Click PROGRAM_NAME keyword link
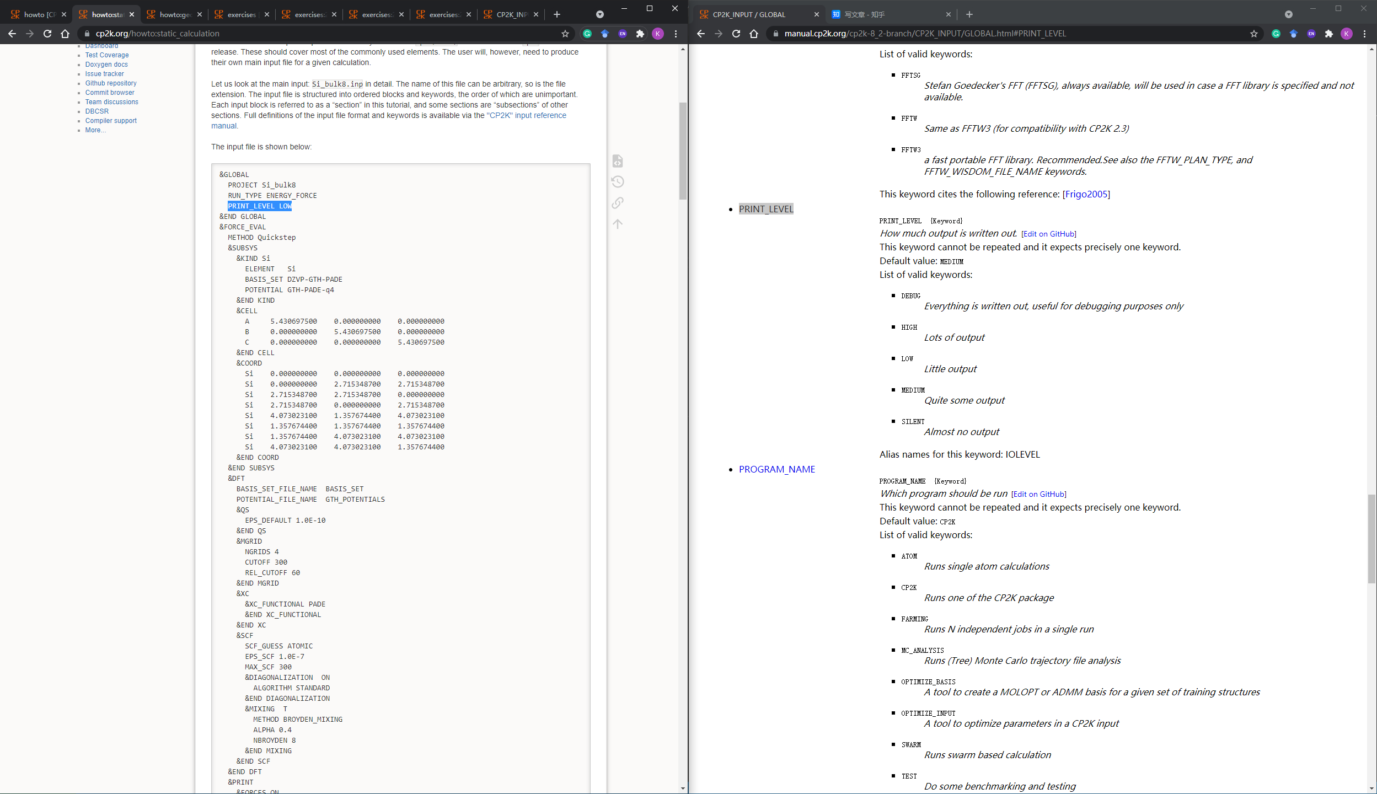Image resolution: width=1377 pixels, height=794 pixels. [x=776, y=469]
